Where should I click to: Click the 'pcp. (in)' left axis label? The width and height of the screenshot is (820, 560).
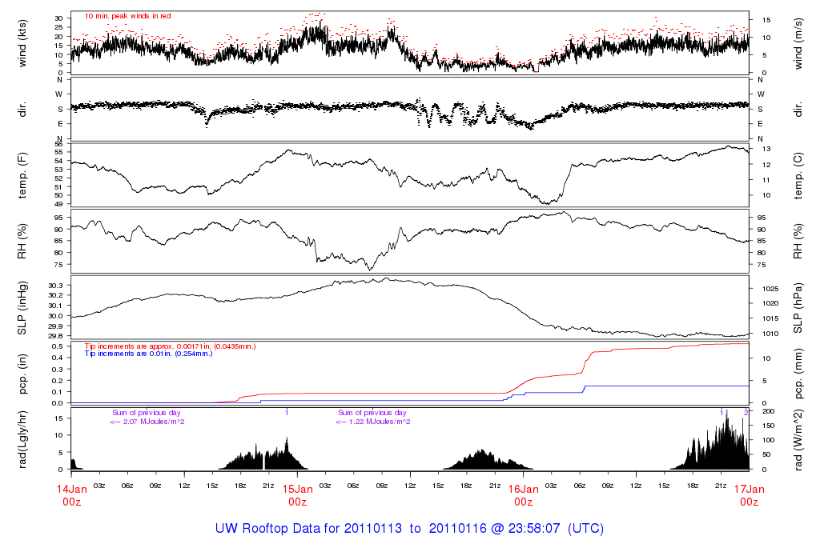(x=22, y=374)
